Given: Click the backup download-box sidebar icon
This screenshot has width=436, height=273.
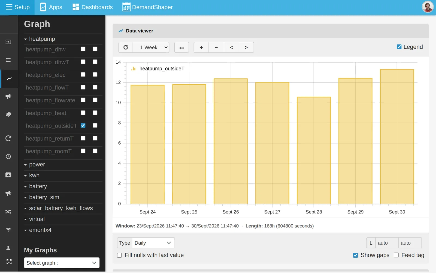Looking at the screenshot, I should (x=8, y=175).
